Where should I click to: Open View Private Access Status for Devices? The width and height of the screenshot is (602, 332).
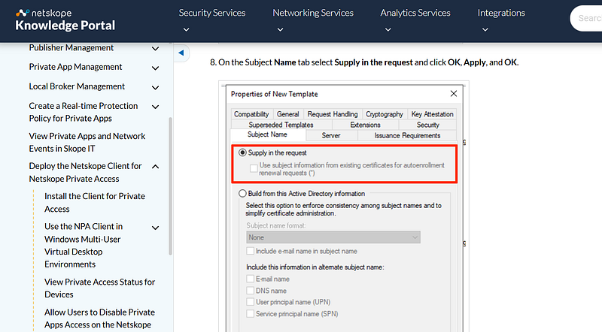[100, 288]
